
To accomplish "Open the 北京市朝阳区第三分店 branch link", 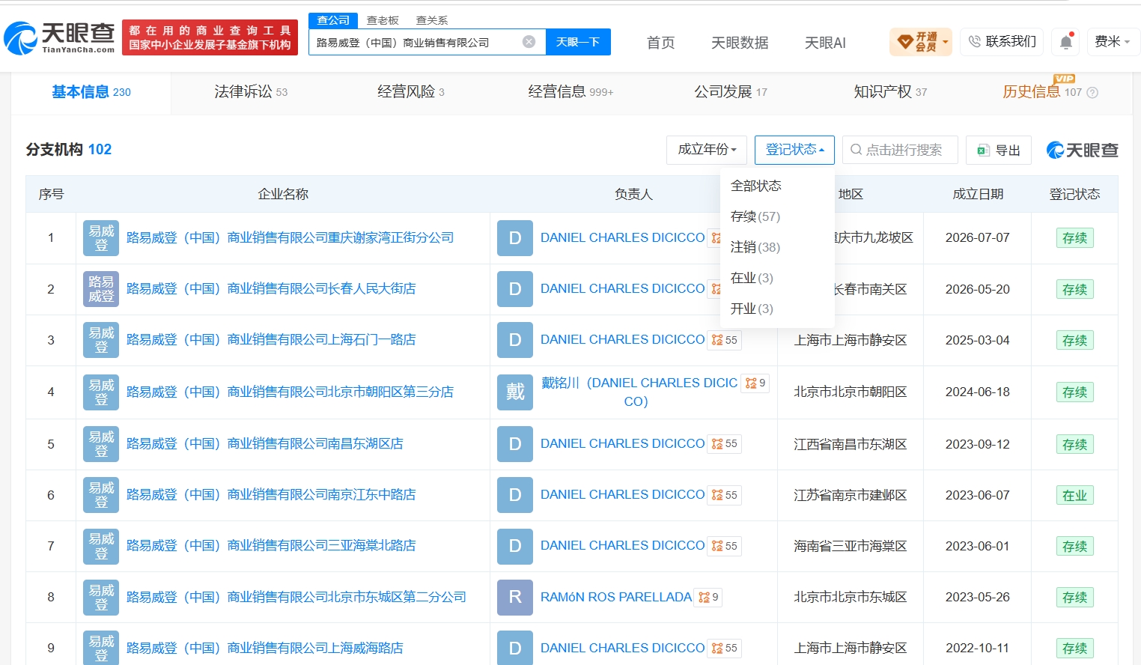I will 290,392.
